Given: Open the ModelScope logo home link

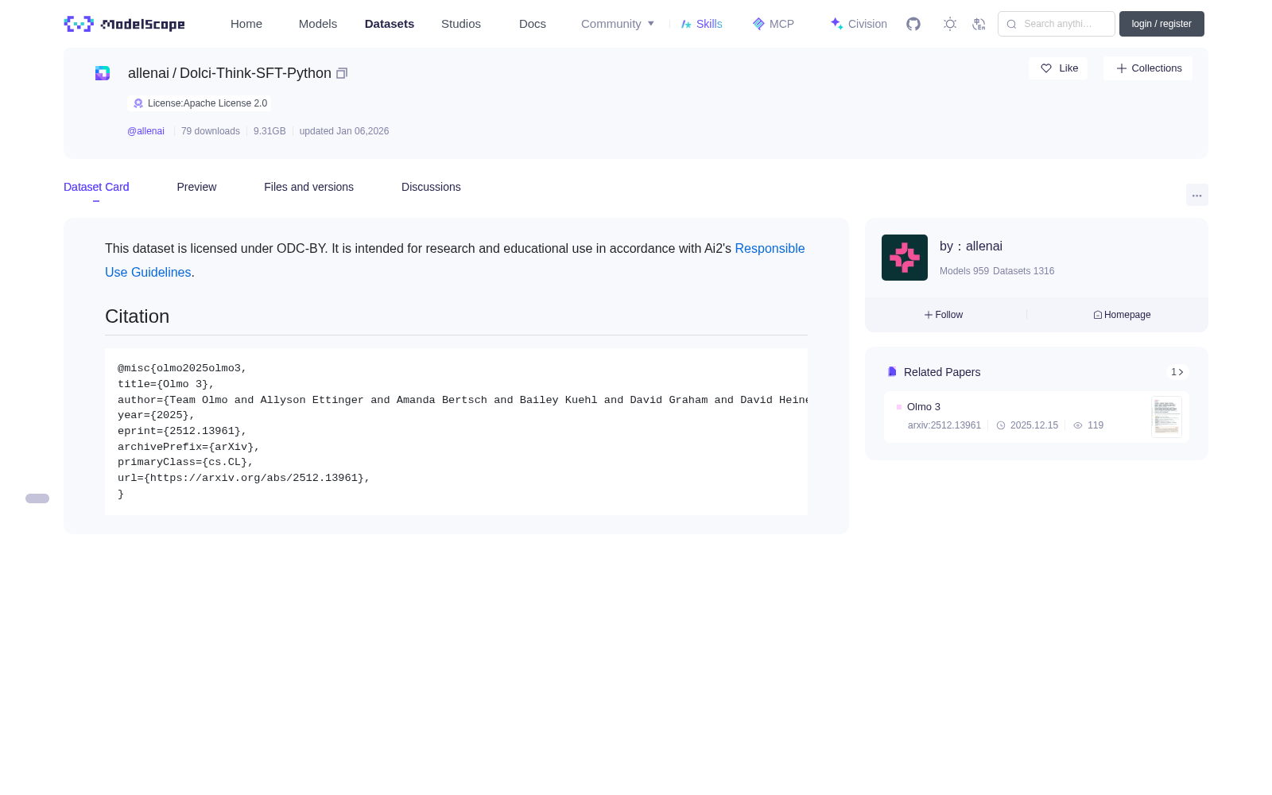Looking at the screenshot, I should coord(125,24).
